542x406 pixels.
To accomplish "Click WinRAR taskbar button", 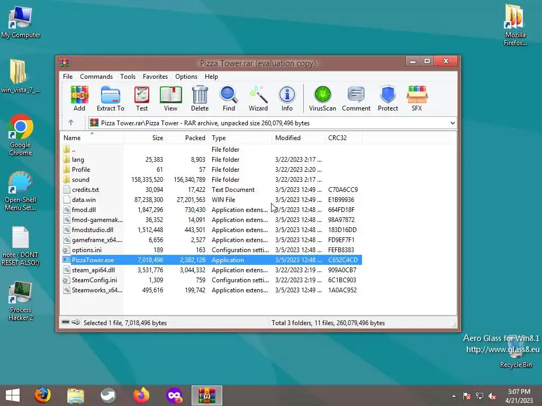I will point(207,395).
